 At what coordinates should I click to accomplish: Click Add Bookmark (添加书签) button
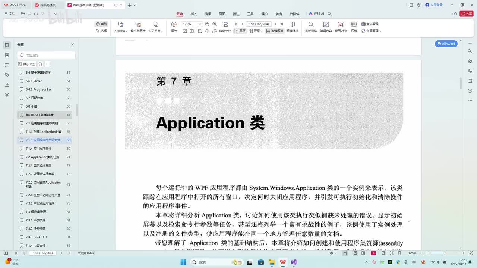[x=27, y=64]
